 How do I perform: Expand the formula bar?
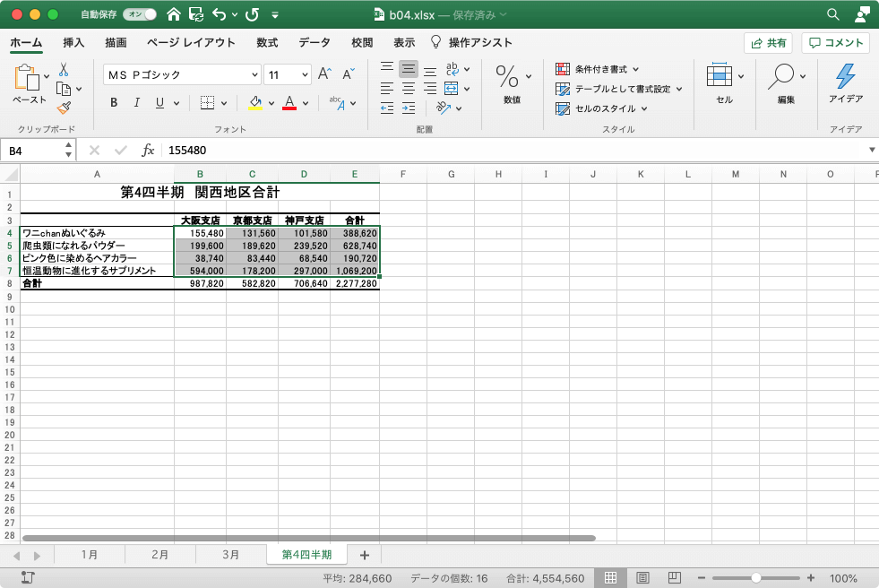tap(872, 150)
